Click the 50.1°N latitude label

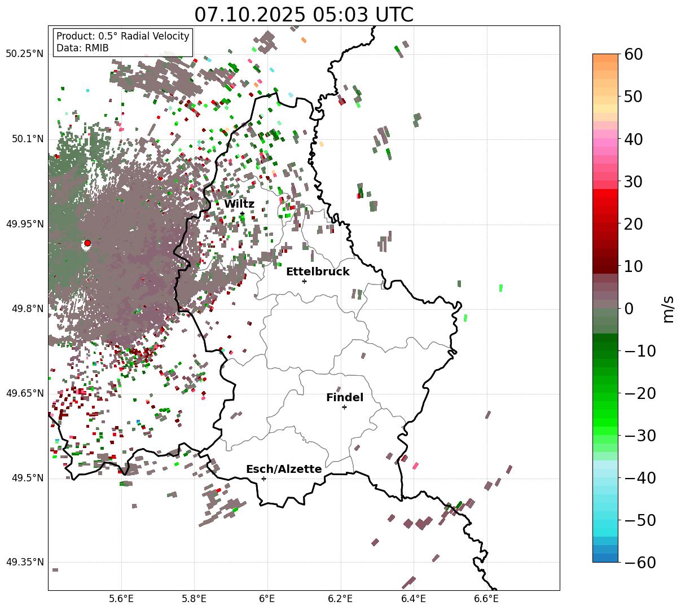tap(27, 139)
